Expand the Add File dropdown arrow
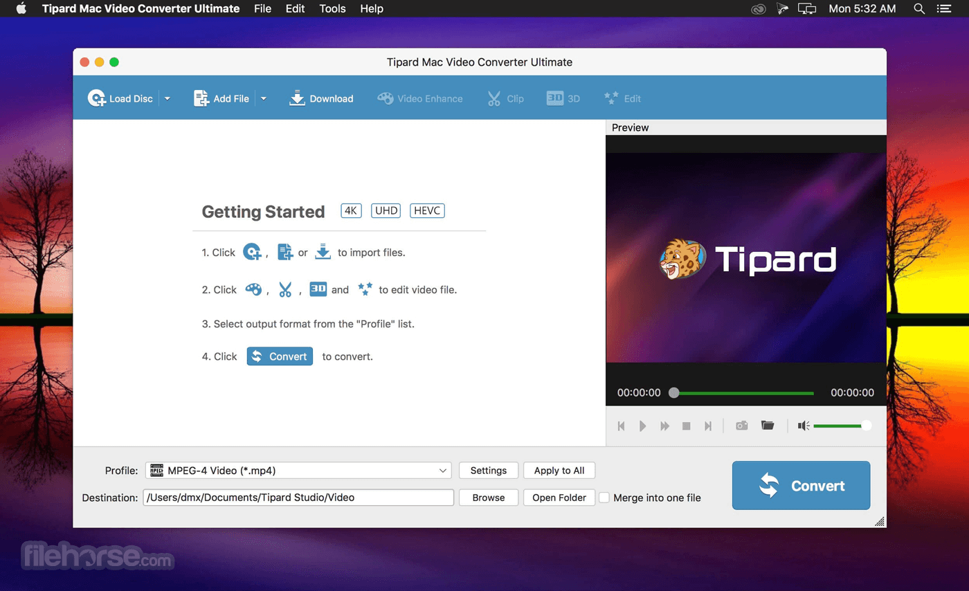Screen dimensions: 969x591 pyautogui.click(x=263, y=98)
